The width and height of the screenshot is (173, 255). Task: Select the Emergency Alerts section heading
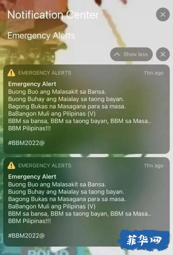click(x=41, y=36)
